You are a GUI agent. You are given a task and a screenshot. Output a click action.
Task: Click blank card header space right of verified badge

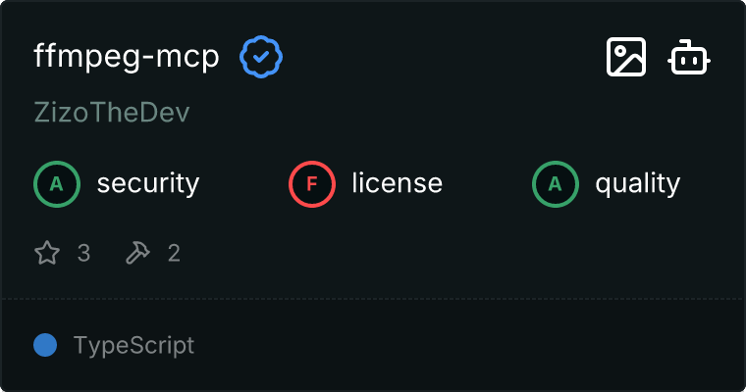pyautogui.click(x=442, y=58)
